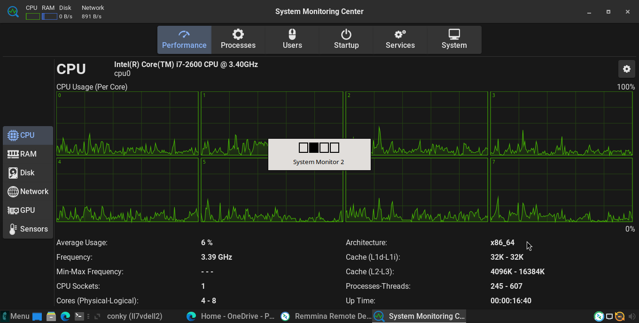This screenshot has height=323, width=639.
Task: Switch to the Processes tab
Action: 238,40
